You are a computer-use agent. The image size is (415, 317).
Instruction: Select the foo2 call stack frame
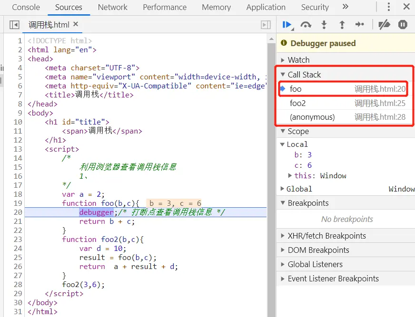(298, 103)
